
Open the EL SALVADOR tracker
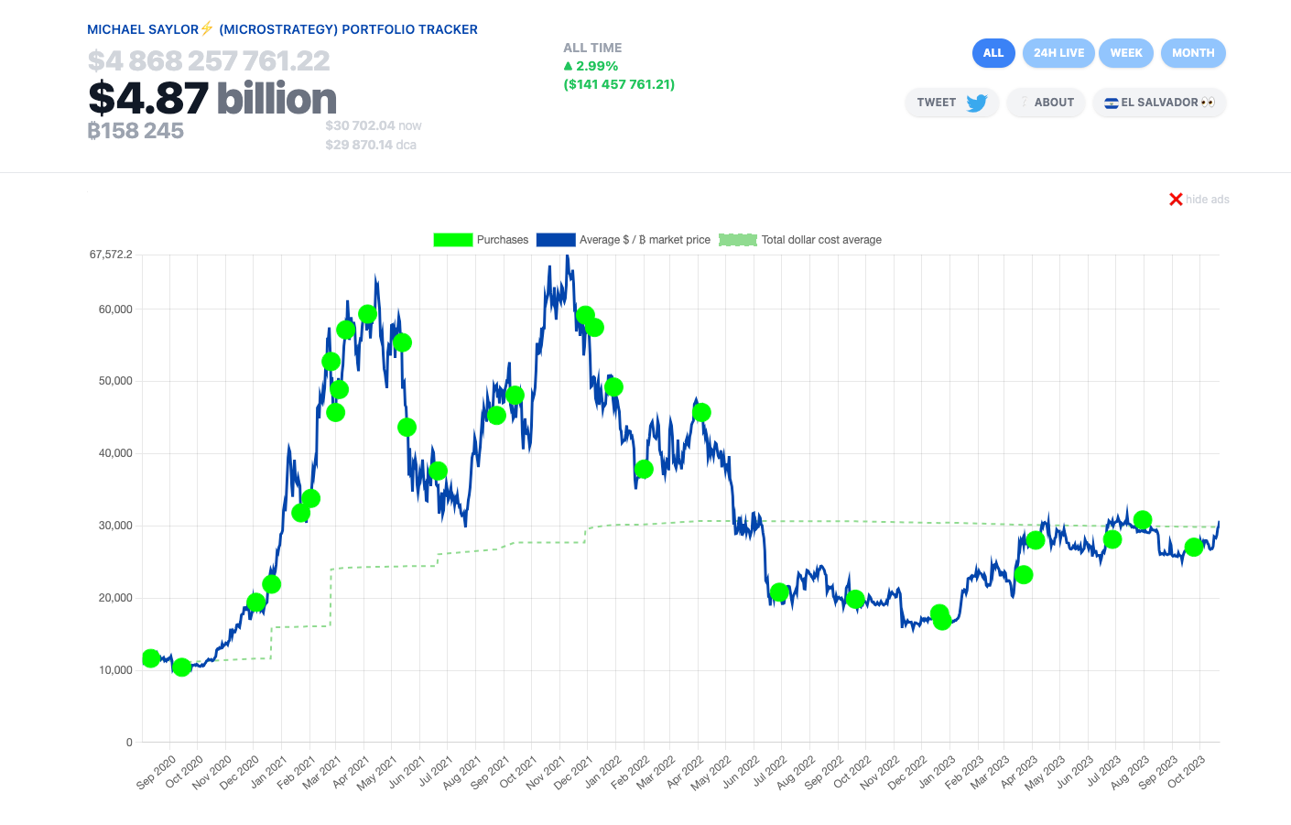[x=1159, y=103]
